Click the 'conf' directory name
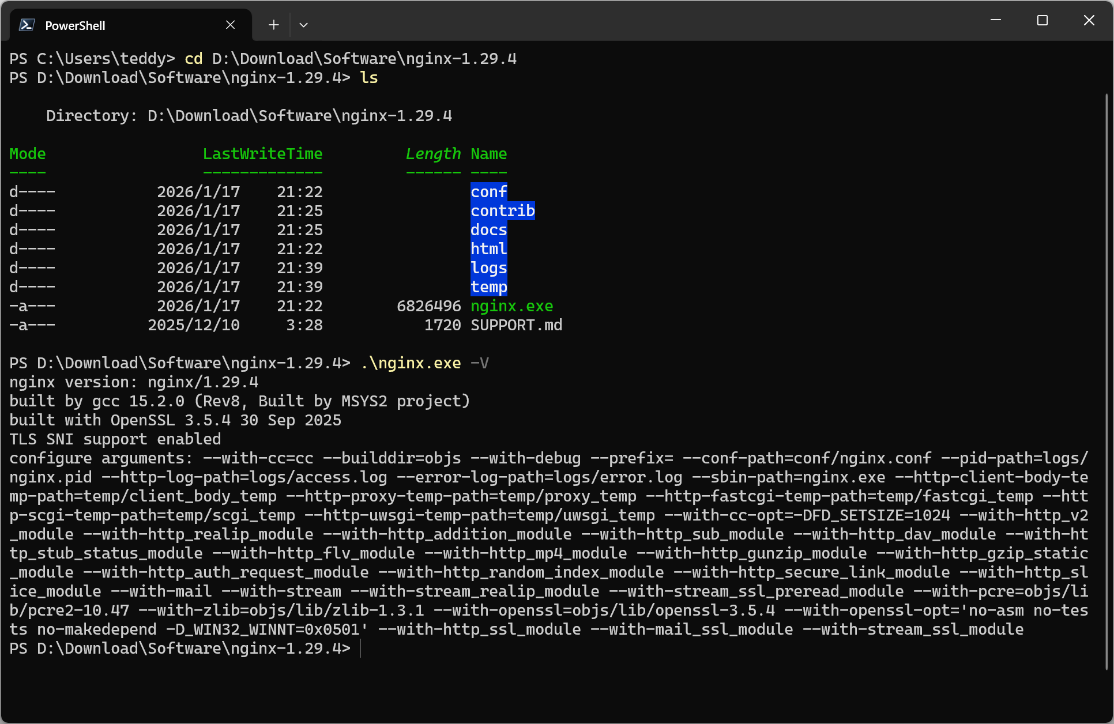The image size is (1114, 724). (489, 192)
